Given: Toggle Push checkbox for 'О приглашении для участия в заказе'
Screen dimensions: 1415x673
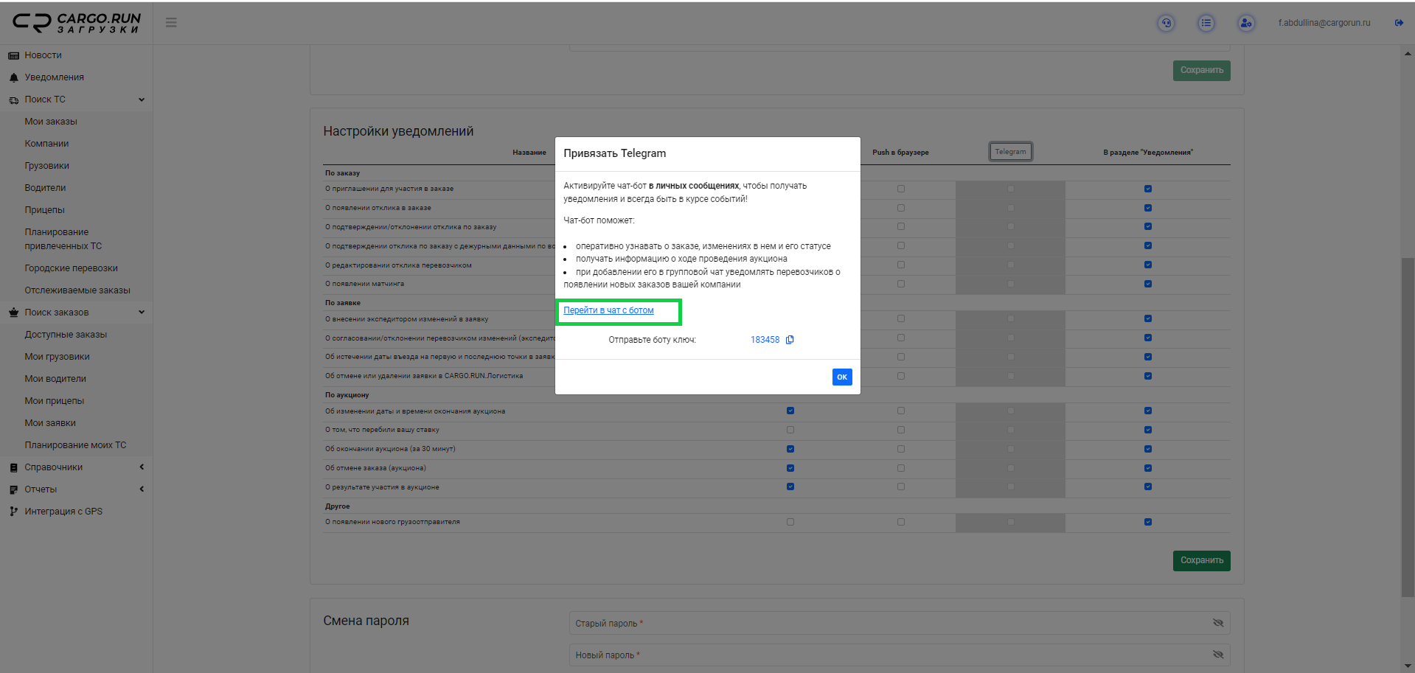Looking at the screenshot, I should pyautogui.click(x=901, y=189).
